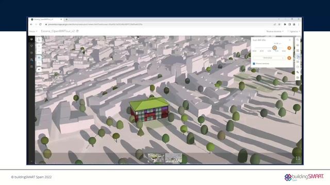Open the chart-like analysis tool icon
Image resolution: width=330 pixels, height=185 pixels.
pos(298,62)
